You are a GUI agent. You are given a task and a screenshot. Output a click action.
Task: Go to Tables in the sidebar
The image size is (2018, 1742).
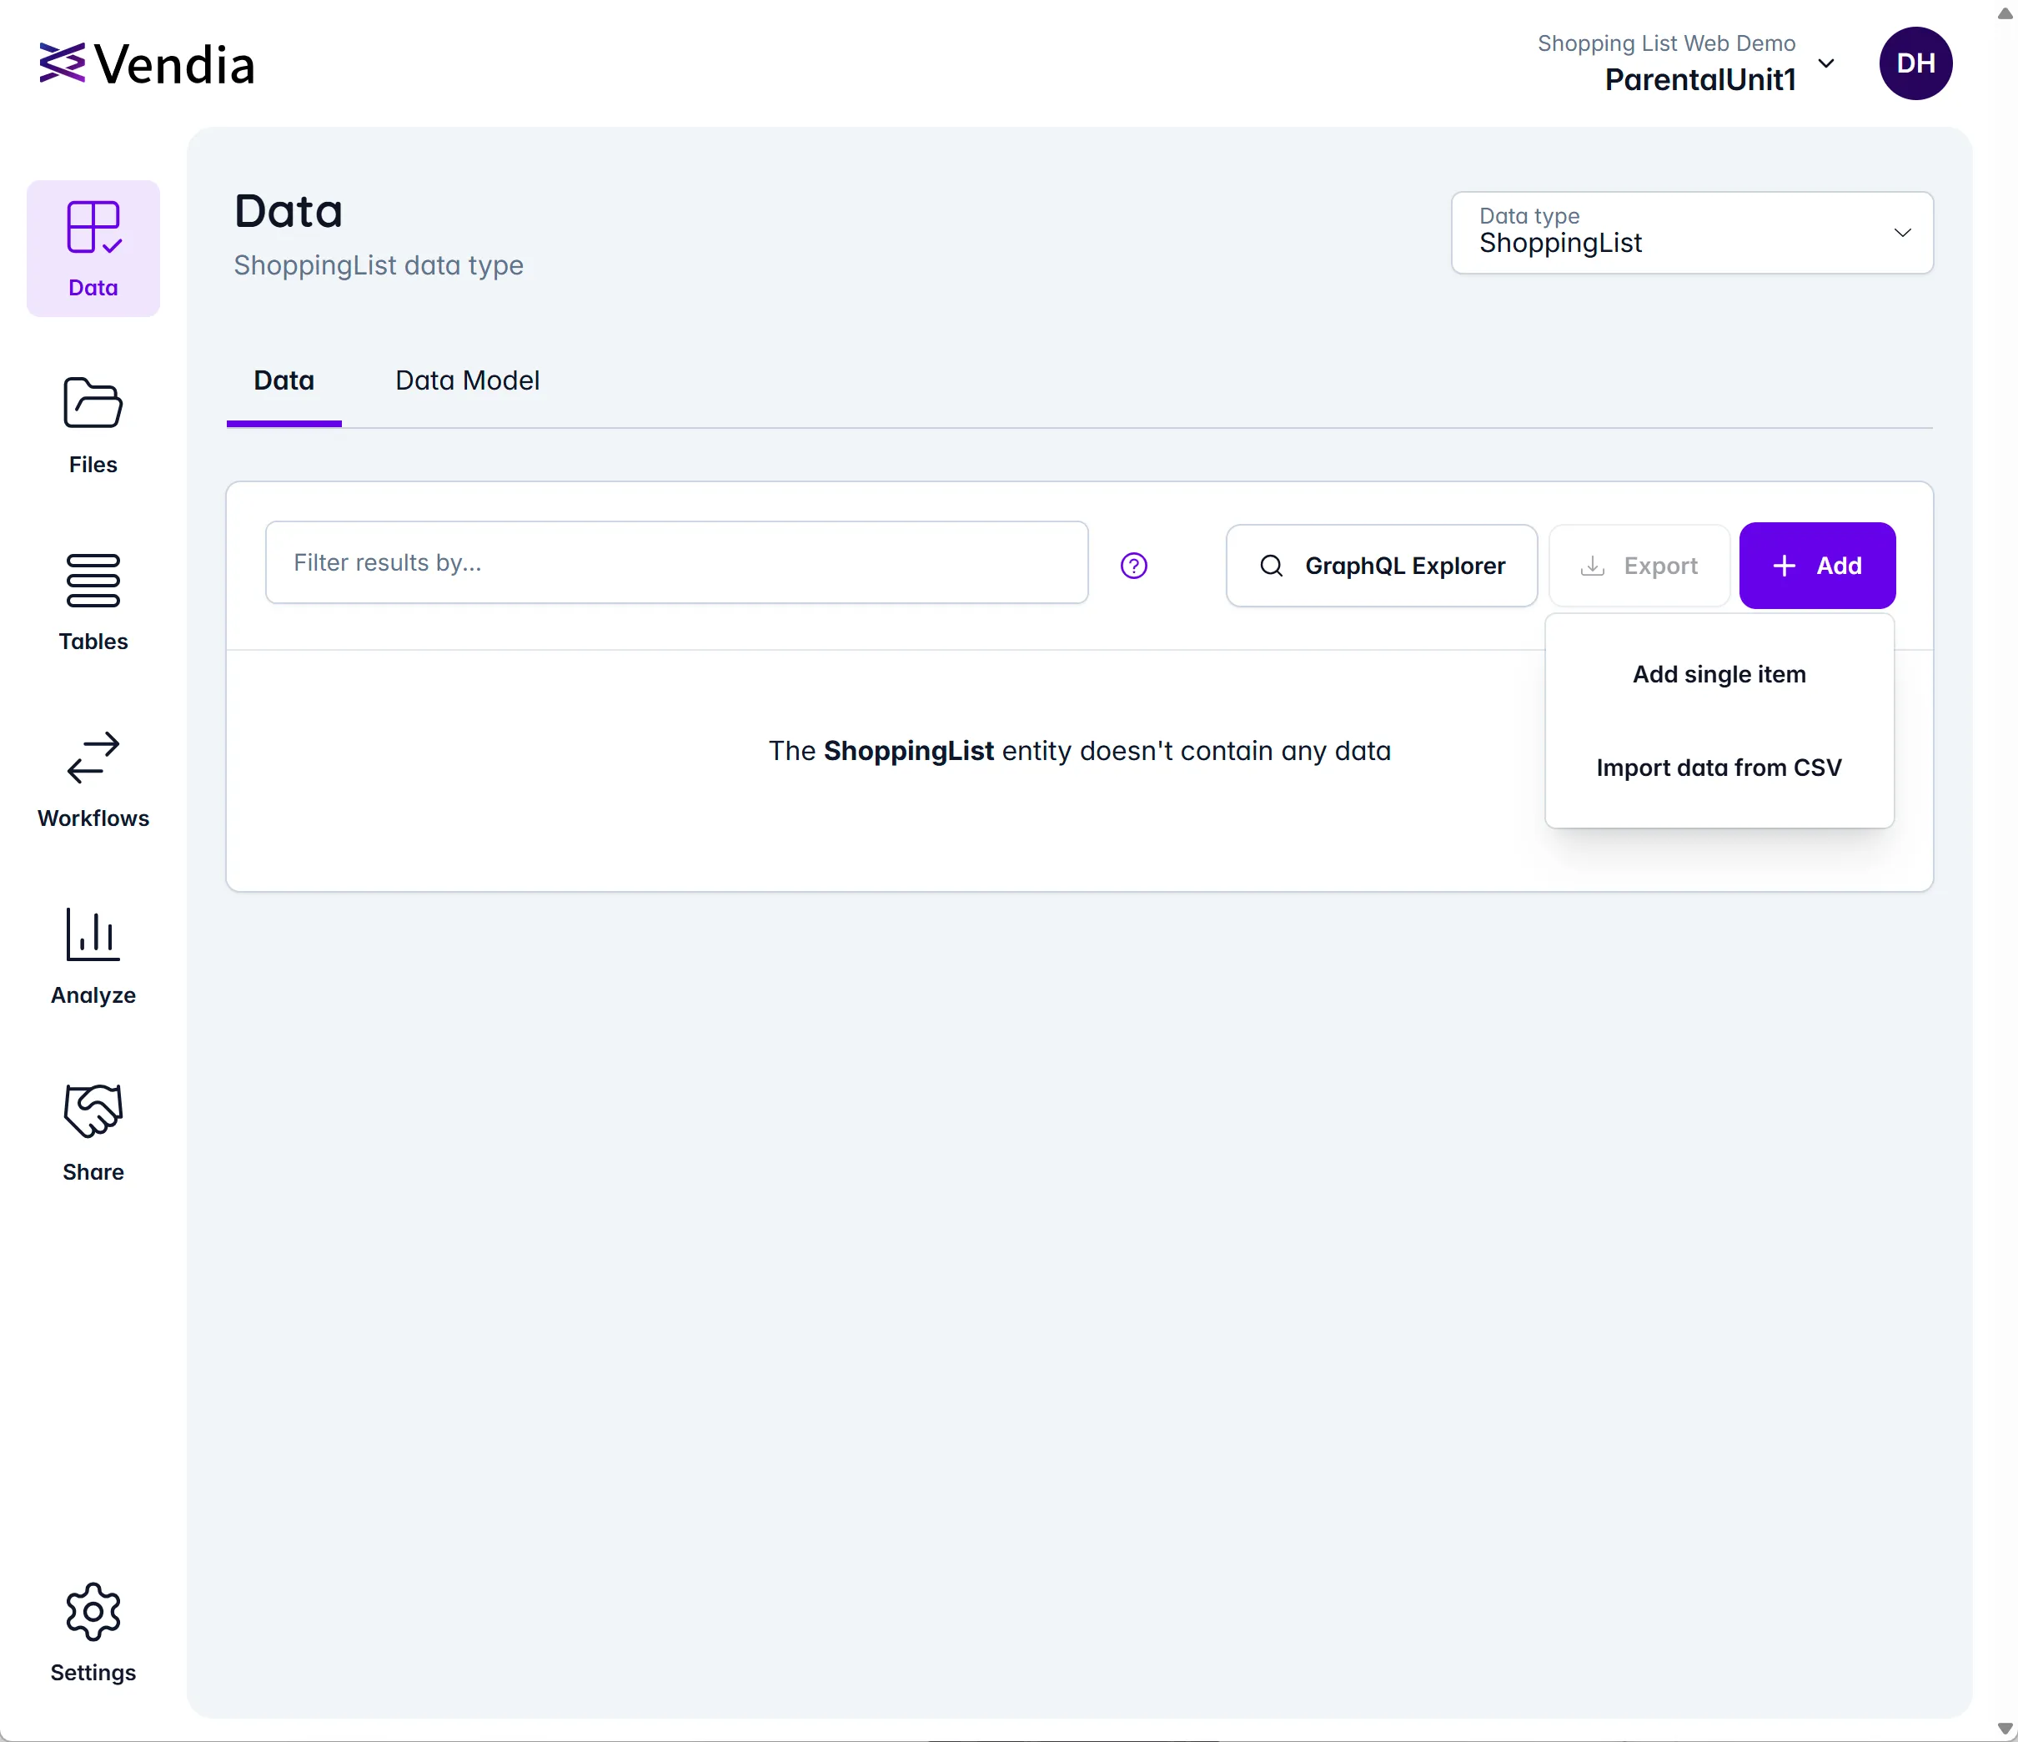93,602
